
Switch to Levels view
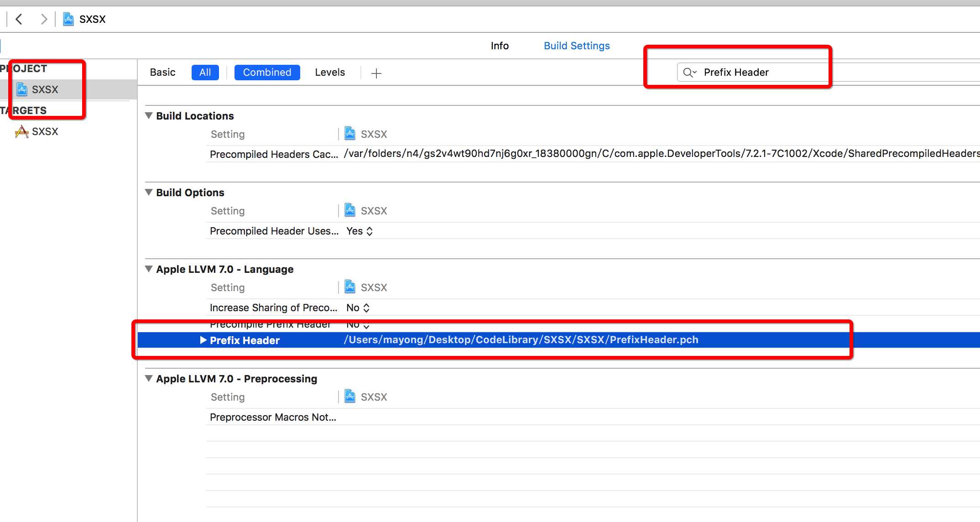330,72
